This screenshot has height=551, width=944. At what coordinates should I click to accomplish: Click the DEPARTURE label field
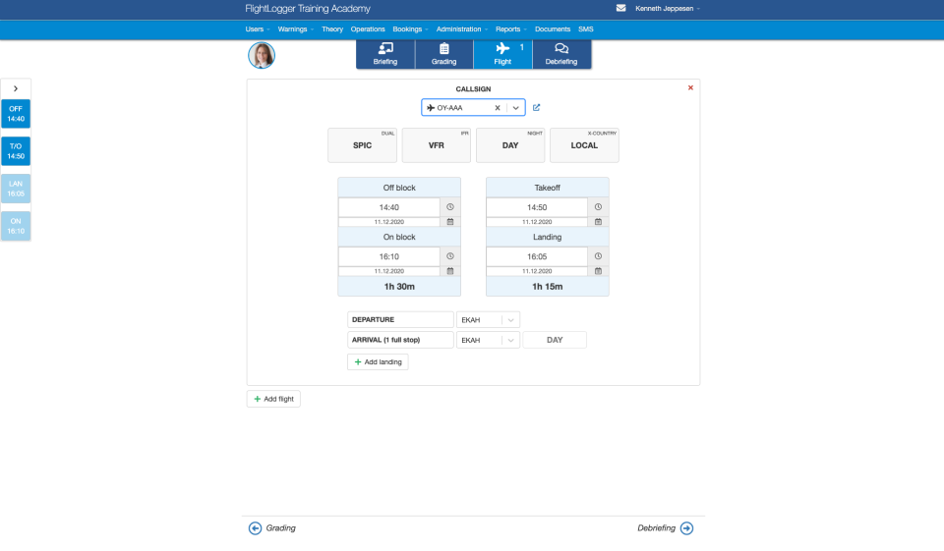[400, 320]
